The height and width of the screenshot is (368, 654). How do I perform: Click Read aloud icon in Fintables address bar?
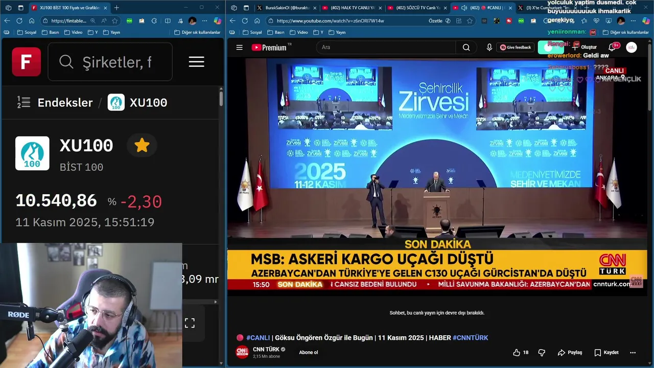click(x=104, y=20)
